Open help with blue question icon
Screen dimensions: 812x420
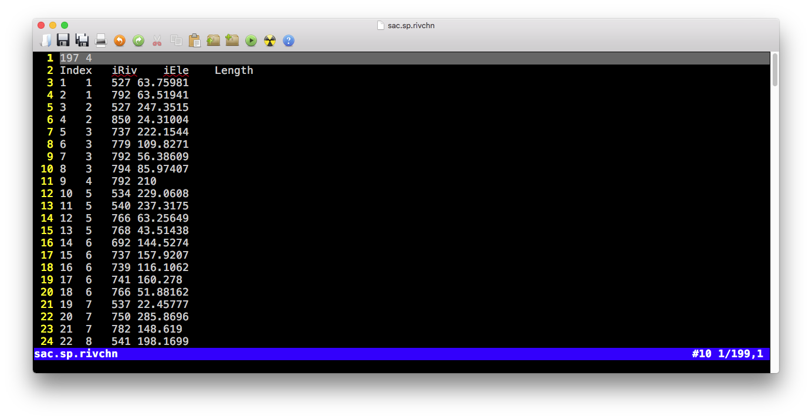point(289,40)
